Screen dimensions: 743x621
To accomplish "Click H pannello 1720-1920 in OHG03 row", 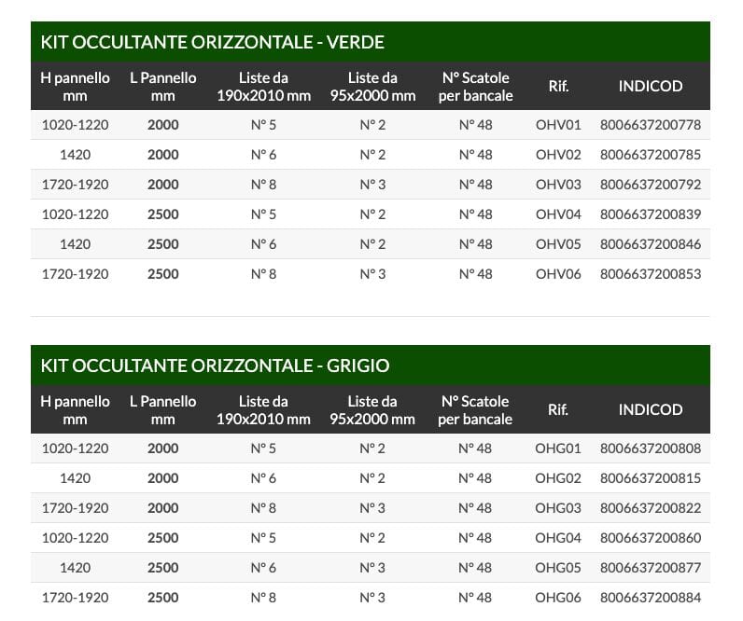I will pyautogui.click(x=76, y=508).
